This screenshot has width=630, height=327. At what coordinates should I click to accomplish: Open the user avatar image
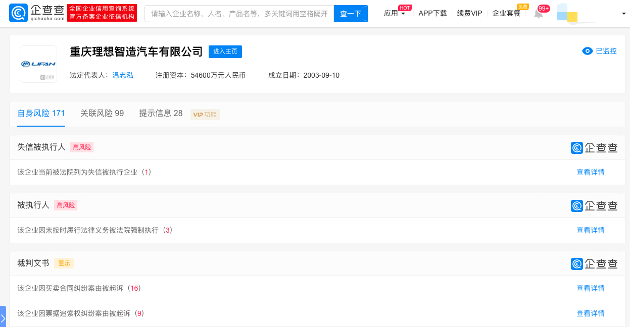[x=567, y=14]
